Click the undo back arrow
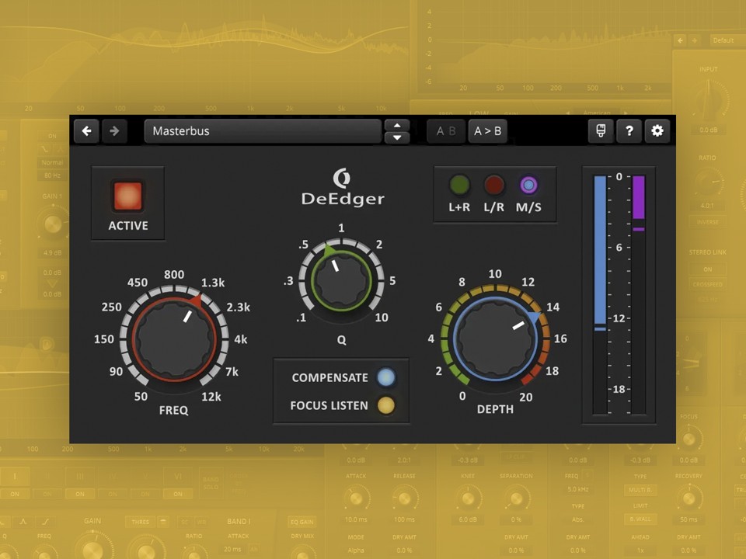746x559 pixels. (86, 130)
